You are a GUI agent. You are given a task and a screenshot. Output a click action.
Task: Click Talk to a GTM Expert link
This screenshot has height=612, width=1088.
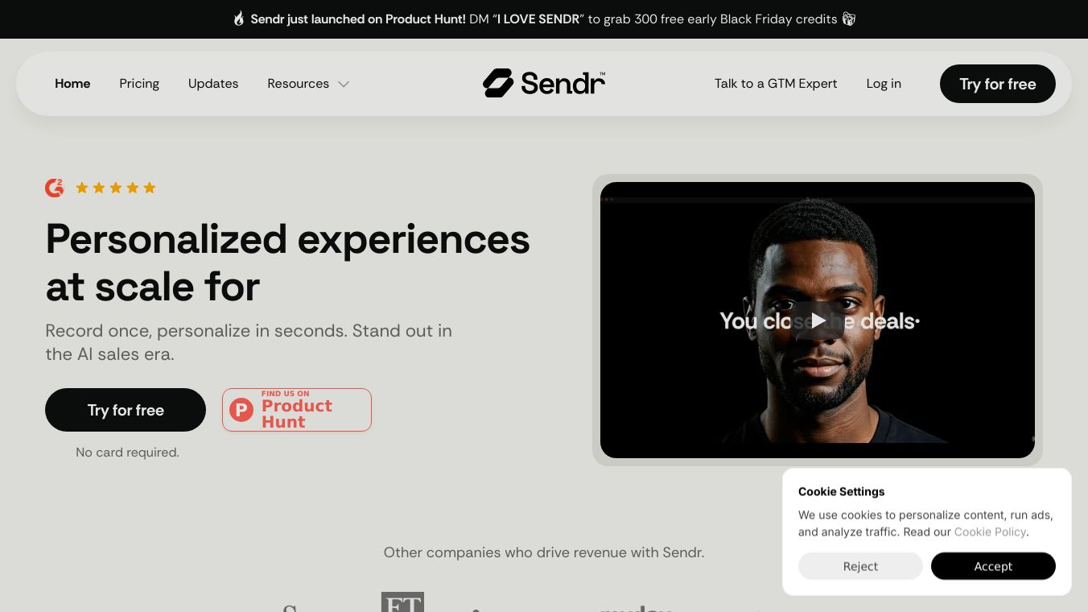[x=776, y=84]
